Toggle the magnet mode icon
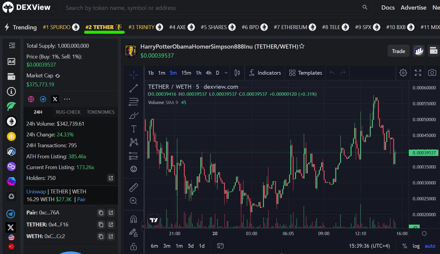The image size is (440, 254). [x=134, y=220]
